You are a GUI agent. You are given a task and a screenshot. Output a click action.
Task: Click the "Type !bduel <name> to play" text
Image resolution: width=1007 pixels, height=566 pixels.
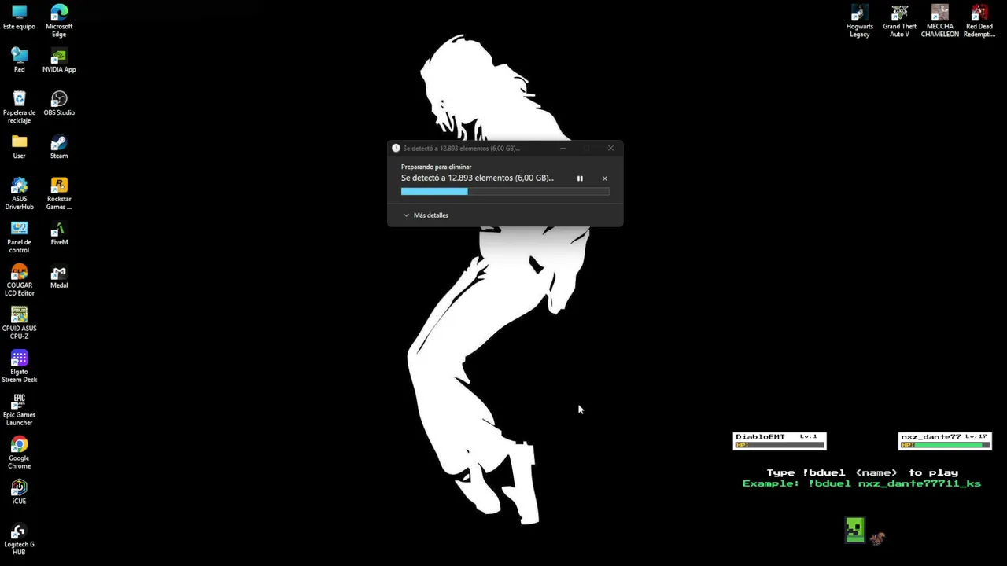[x=862, y=472]
